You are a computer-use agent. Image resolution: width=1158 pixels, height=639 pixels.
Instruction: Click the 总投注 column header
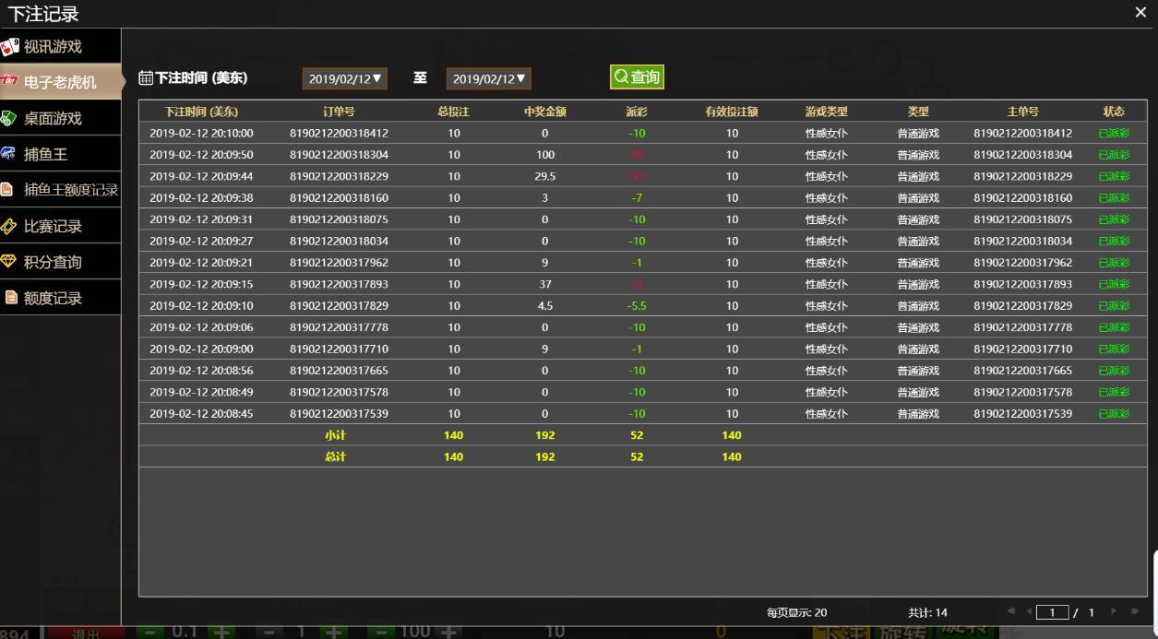453,112
